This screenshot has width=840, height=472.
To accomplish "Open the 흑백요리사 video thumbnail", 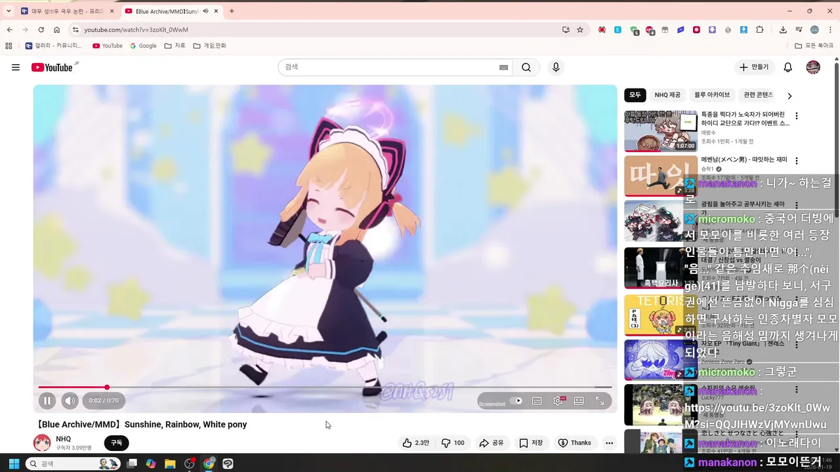I will tap(661, 267).
